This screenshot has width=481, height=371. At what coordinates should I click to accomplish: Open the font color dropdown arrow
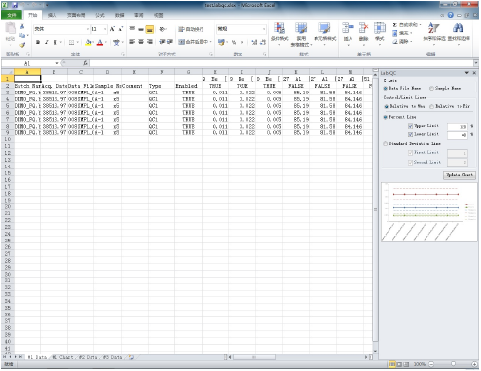pos(106,42)
